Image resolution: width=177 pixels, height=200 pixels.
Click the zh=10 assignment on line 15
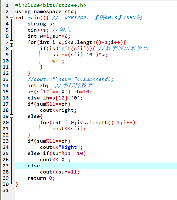point(83,92)
